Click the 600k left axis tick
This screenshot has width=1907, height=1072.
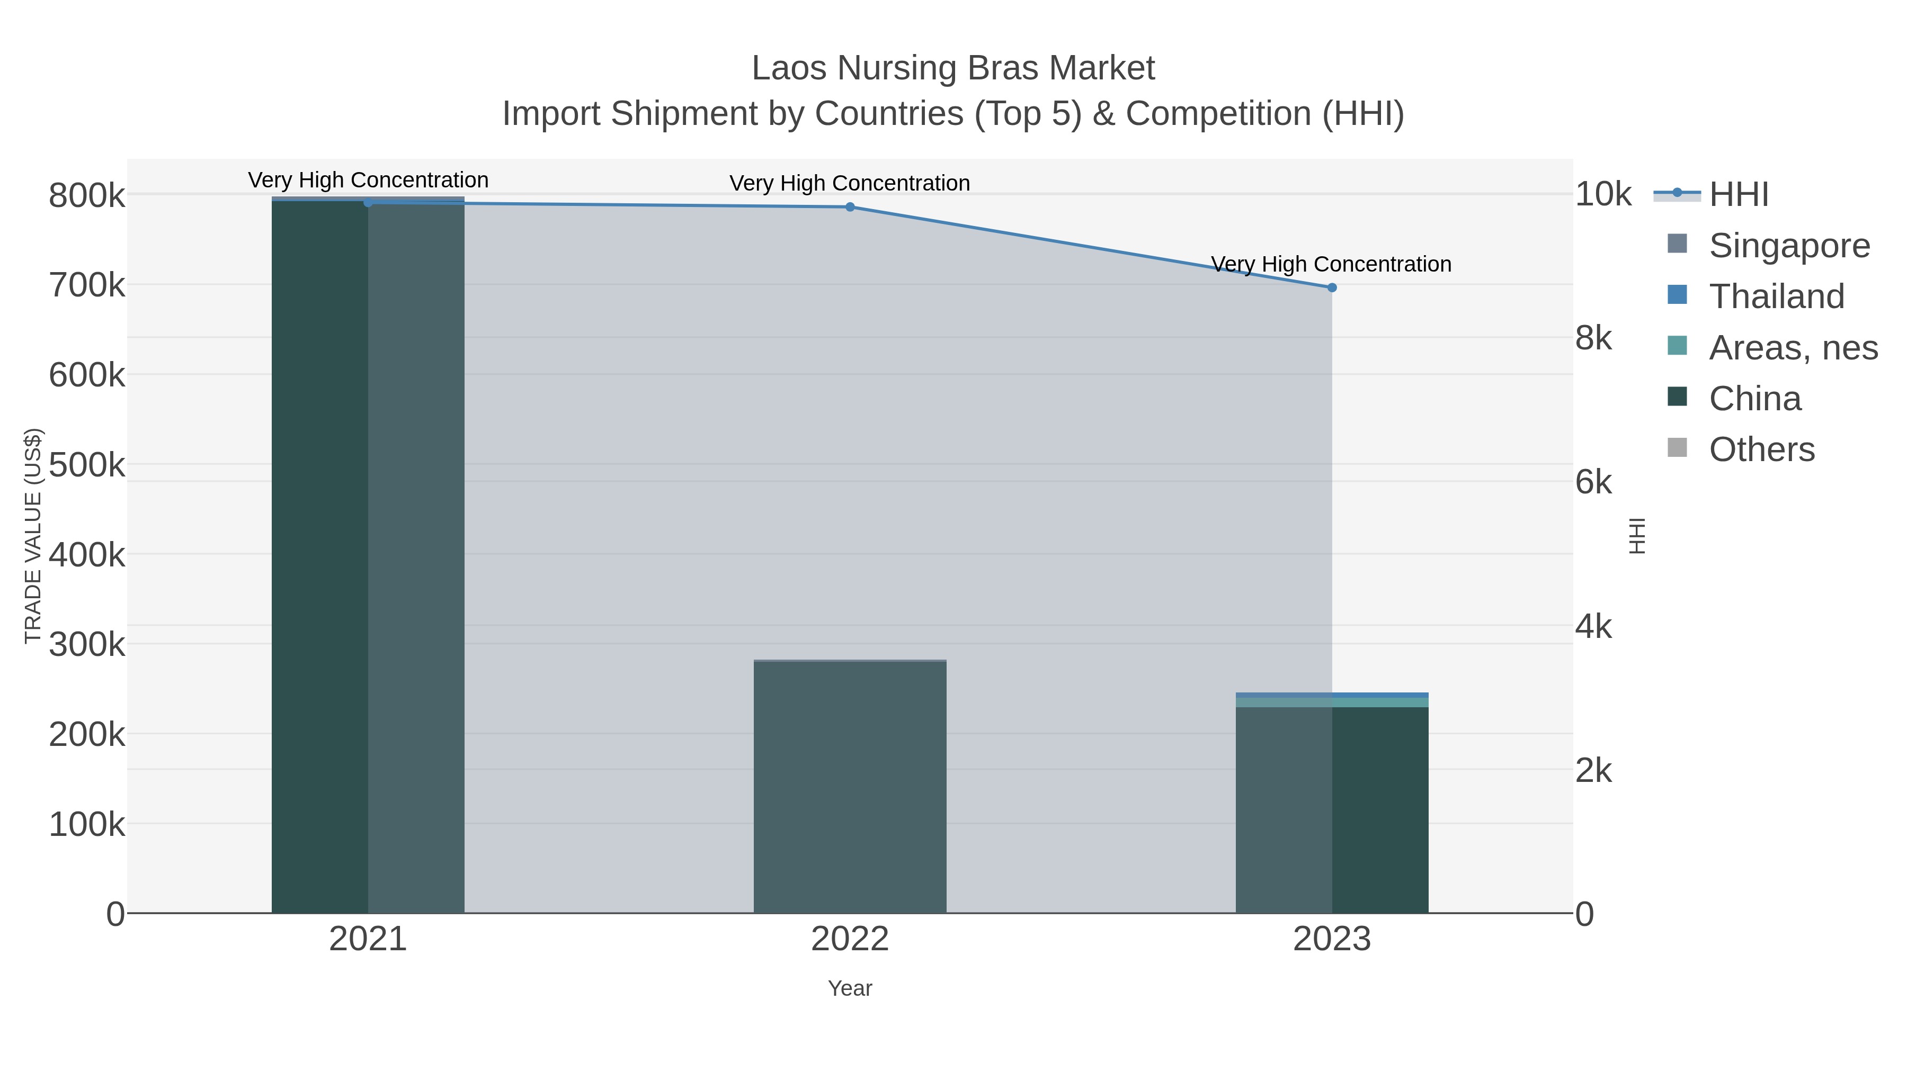click(x=87, y=375)
